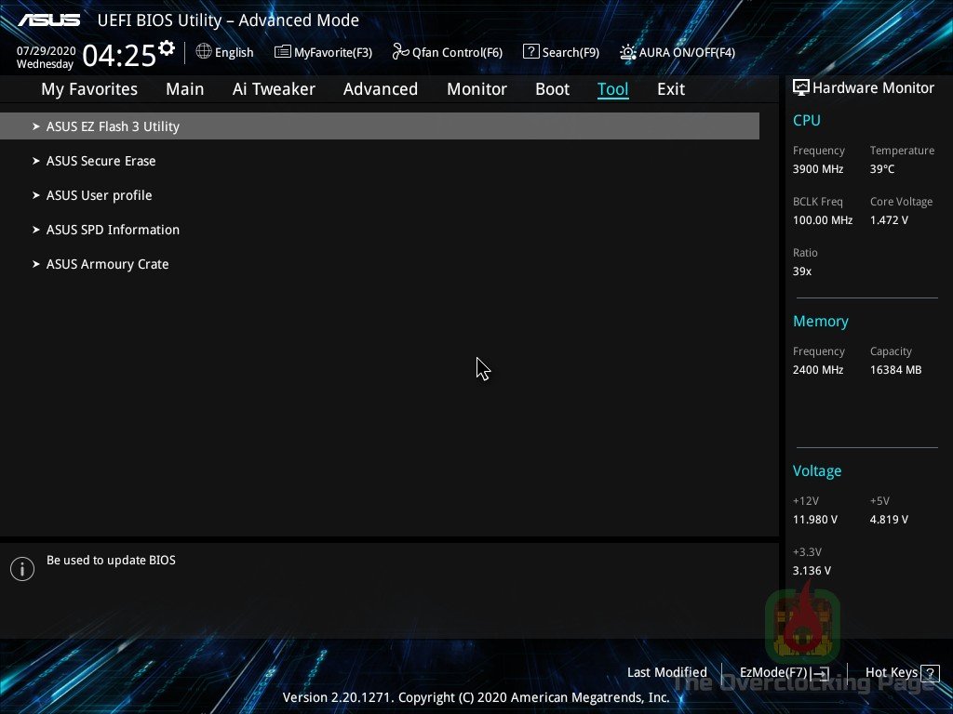Viewport: 953px width, 714px height.
Task: Open the clock settings gear icon
Action: [166, 46]
